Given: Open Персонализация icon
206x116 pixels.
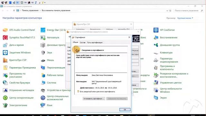Looking at the screenshot, I should point(43,68).
